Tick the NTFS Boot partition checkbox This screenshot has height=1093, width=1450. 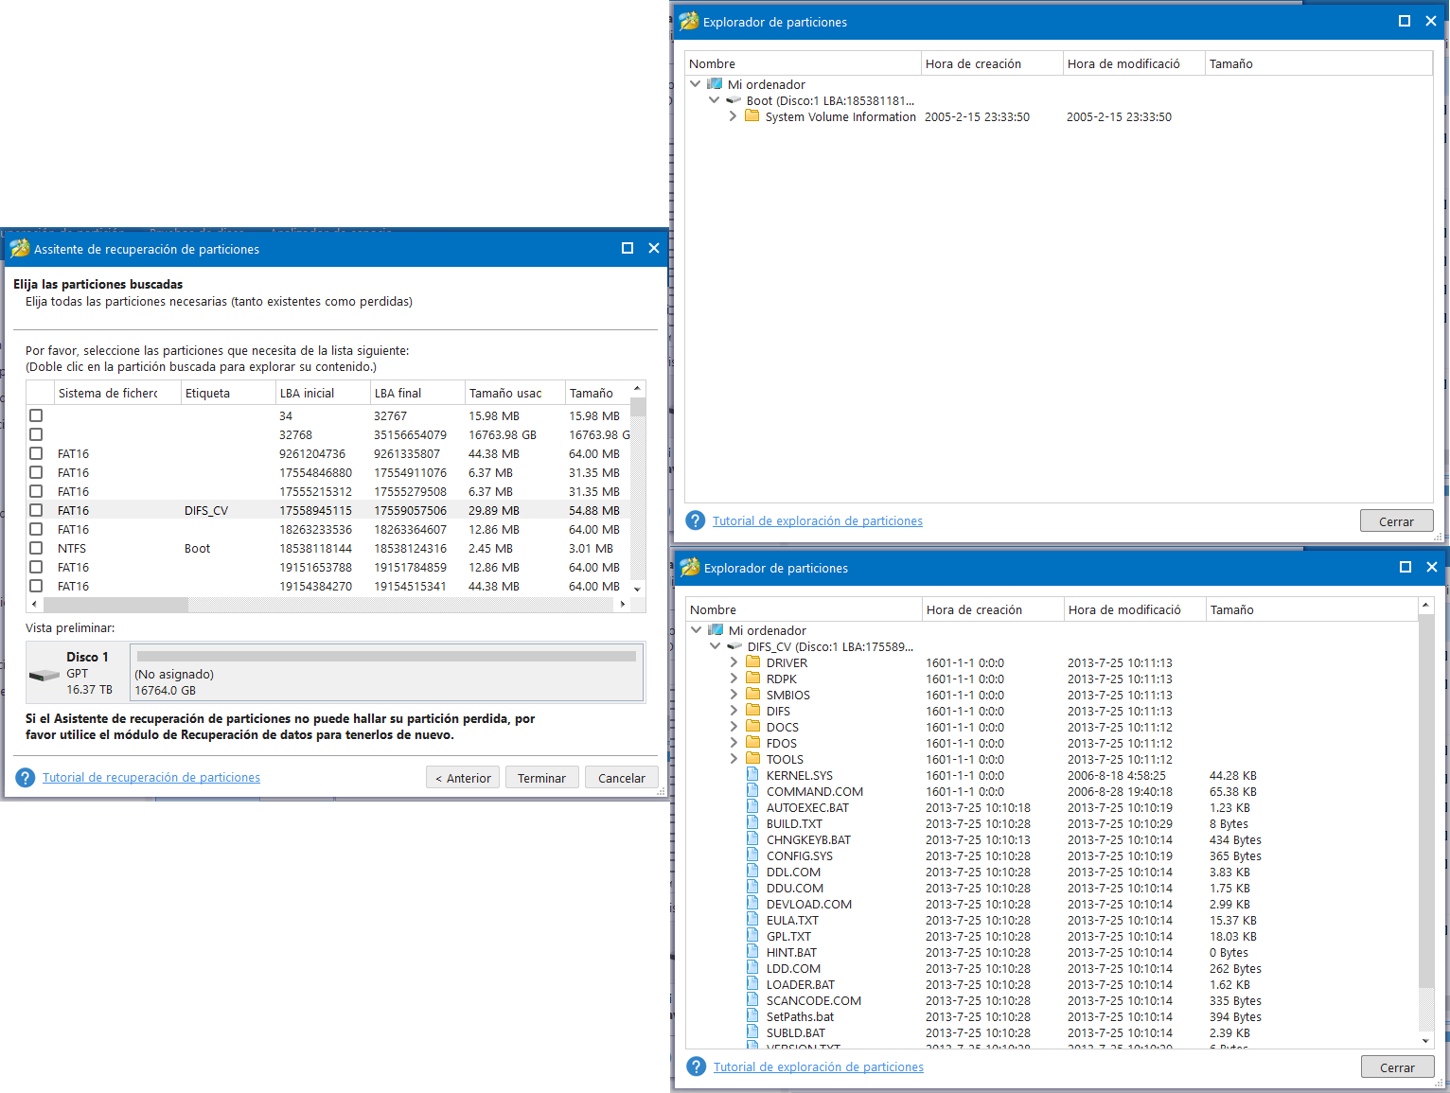[x=36, y=548]
